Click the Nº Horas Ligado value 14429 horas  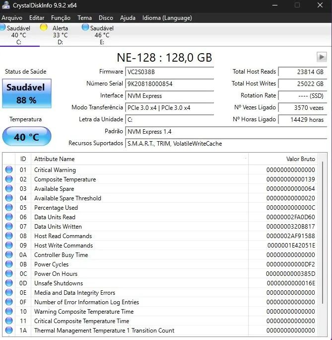[x=302, y=119]
